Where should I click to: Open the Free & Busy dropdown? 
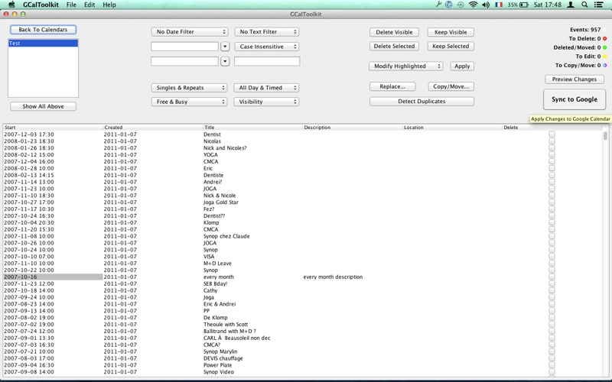189,102
